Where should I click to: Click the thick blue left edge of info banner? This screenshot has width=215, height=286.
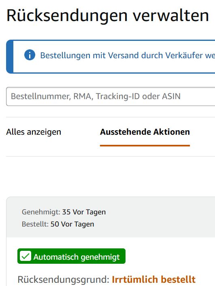[x=10, y=57]
